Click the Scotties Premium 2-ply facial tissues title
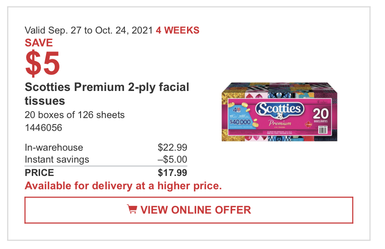The height and width of the screenshot is (249, 385). (x=107, y=94)
